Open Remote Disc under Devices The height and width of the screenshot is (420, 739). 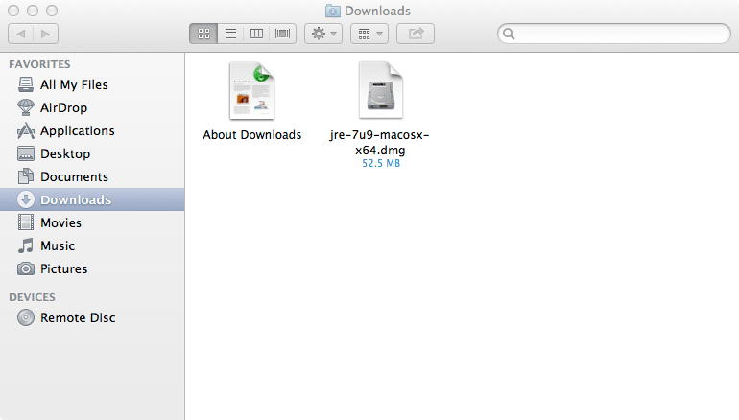(77, 317)
